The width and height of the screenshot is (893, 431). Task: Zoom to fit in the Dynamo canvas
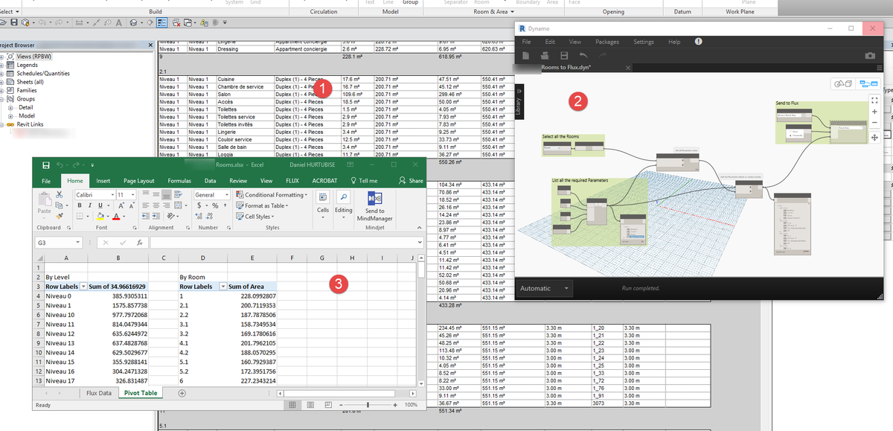click(x=874, y=99)
